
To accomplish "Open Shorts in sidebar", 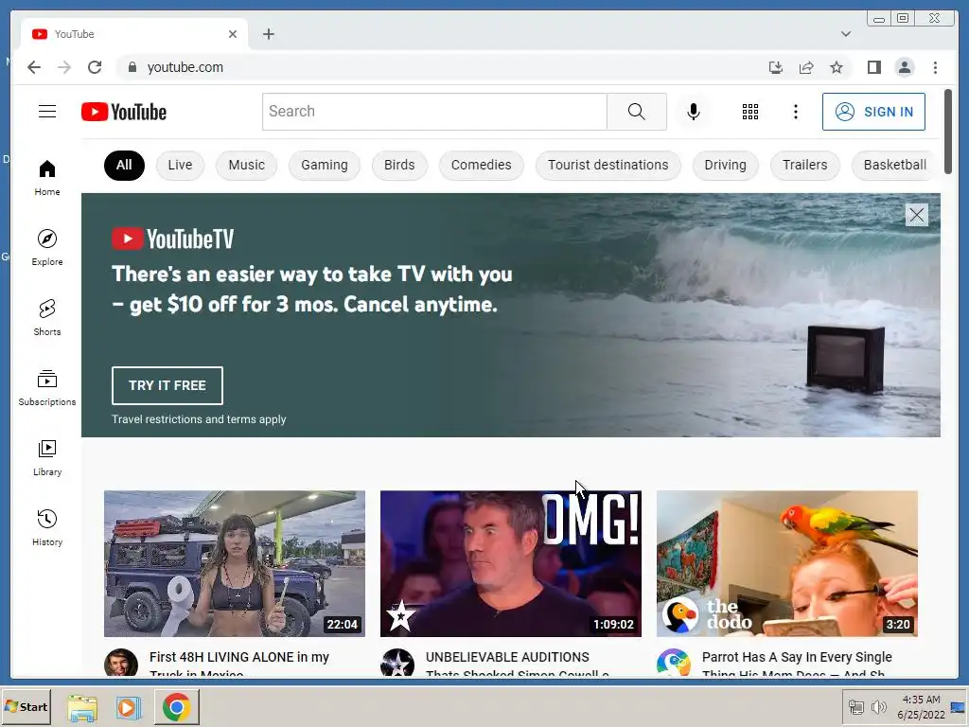I will pyautogui.click(x=47, y=317).
